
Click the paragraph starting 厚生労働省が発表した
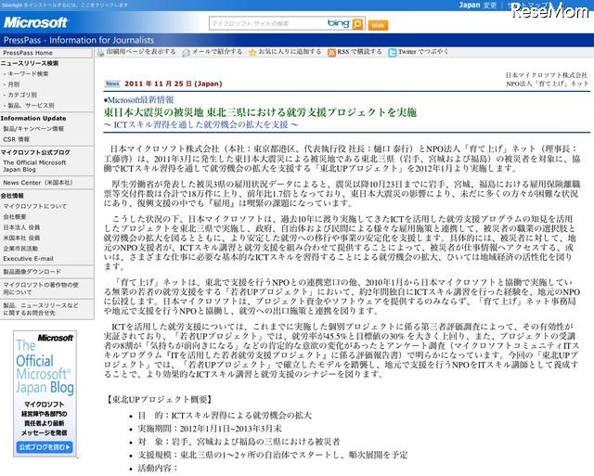tap(342, 194)
